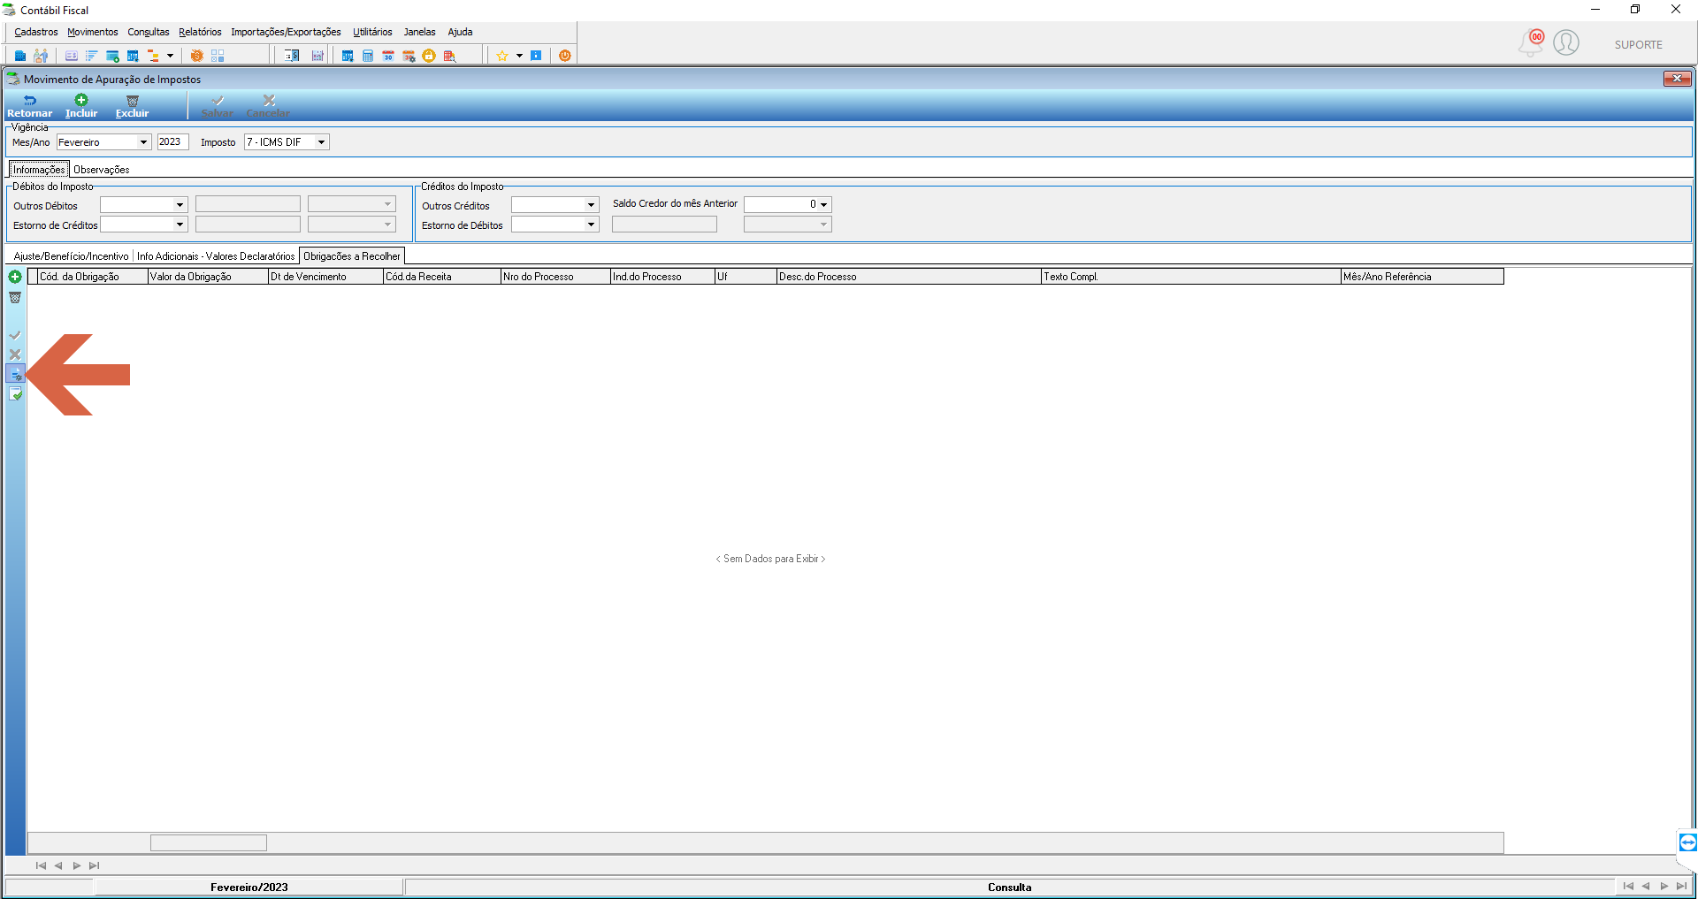
Task: Click the Incluir button
Action: coord(81,106)
